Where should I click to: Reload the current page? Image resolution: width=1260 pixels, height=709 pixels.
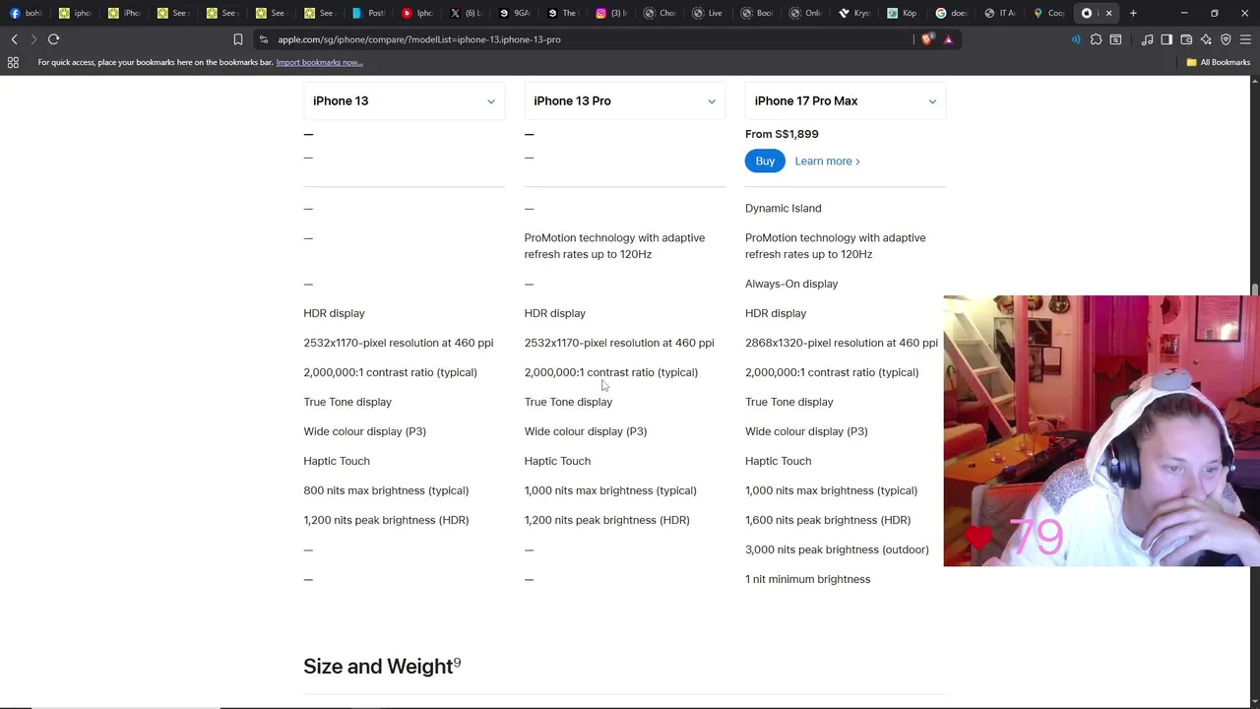(53, 39)
